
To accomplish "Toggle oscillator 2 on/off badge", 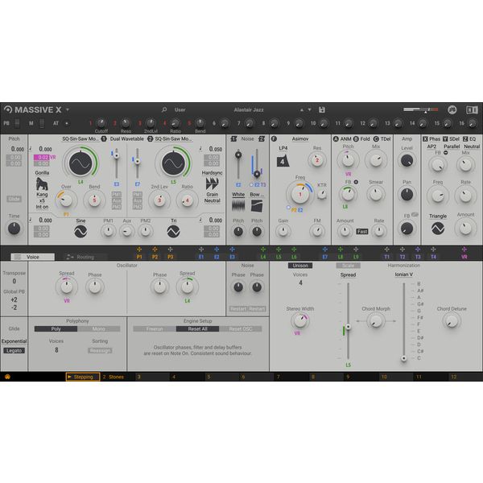I will 150,139.
